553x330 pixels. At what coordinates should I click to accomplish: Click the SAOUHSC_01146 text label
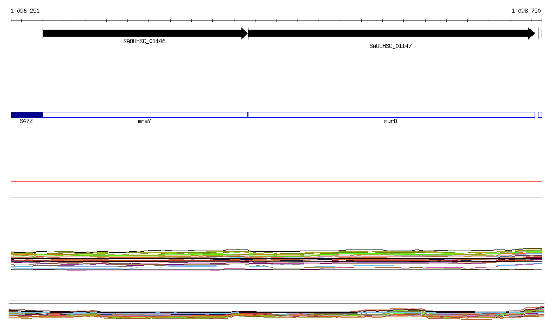pos(144,41)
